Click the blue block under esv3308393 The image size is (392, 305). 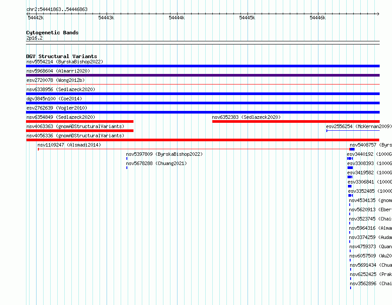(x=350, y=168)
